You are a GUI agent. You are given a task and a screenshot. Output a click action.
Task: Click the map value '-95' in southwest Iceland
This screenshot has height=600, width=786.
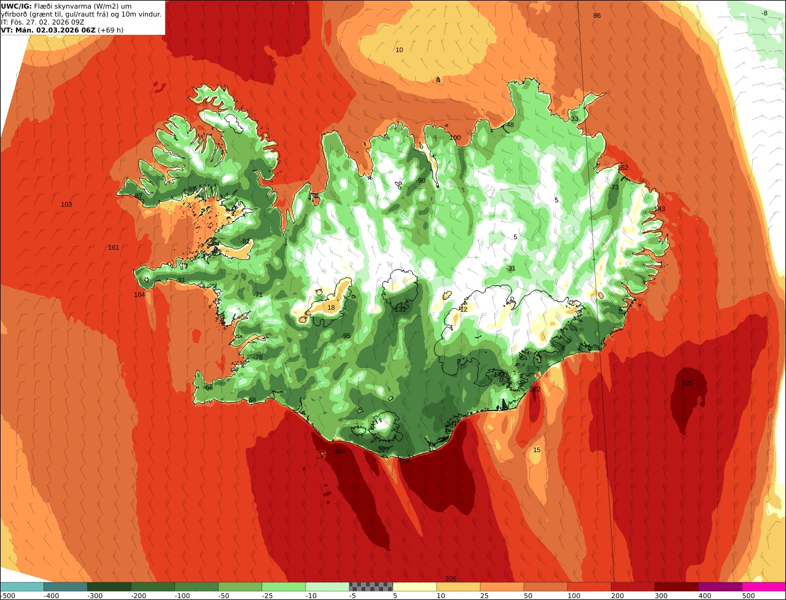[346, 336]
